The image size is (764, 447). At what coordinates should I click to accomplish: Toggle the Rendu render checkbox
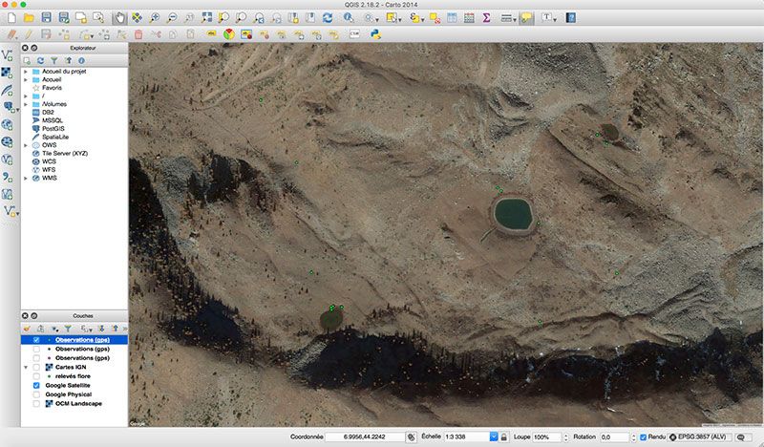click(x=644, y=436)
